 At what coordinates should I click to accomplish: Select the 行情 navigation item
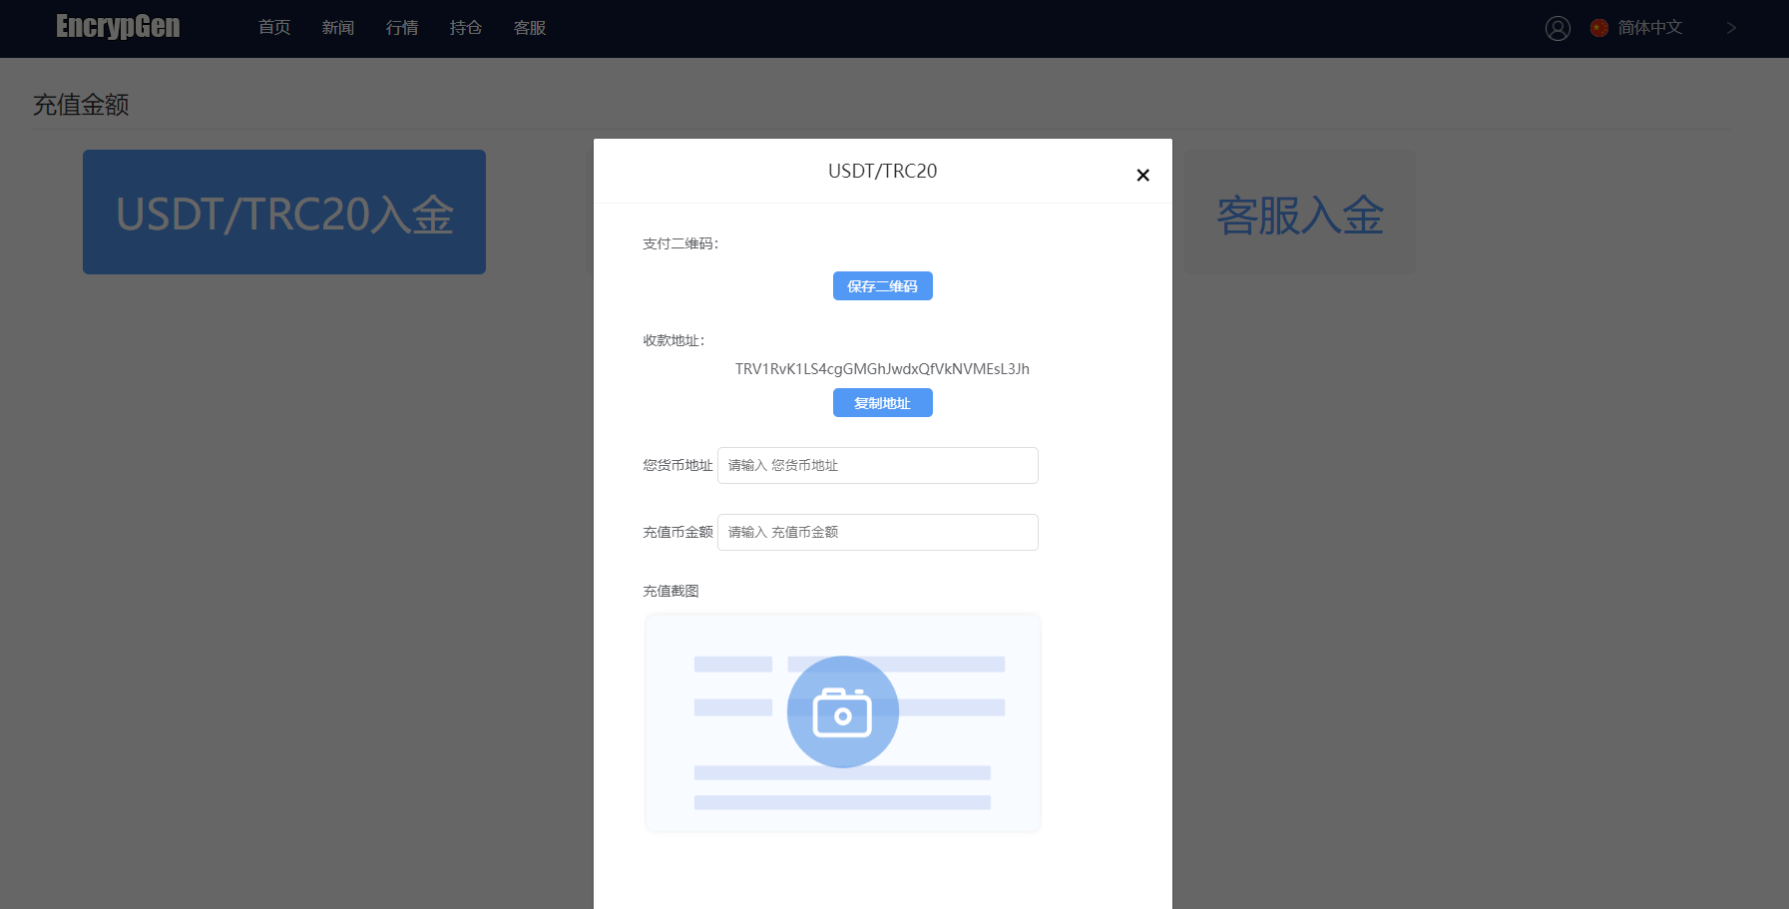point(402,28)
